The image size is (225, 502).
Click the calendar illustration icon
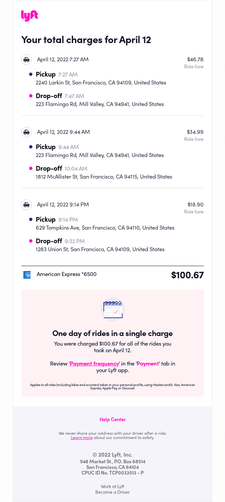[x=112, y=309]
